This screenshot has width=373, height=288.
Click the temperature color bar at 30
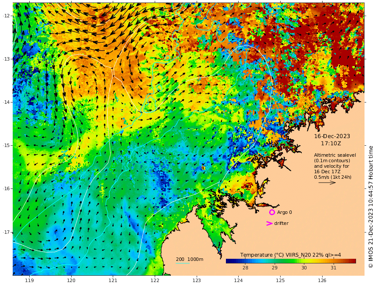click(304, 261)
